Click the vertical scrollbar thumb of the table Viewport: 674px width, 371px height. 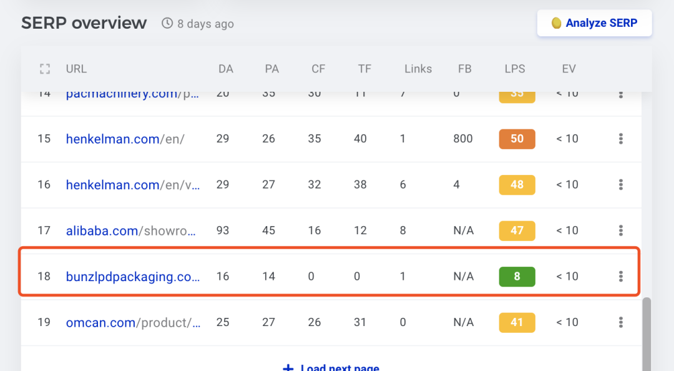647,334
